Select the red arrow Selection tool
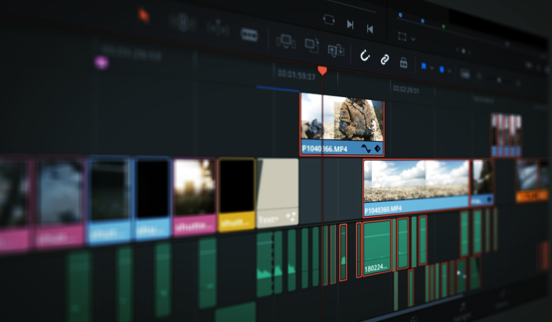The height and width of the screenshot is (322, 552). (x=144, y=15)
